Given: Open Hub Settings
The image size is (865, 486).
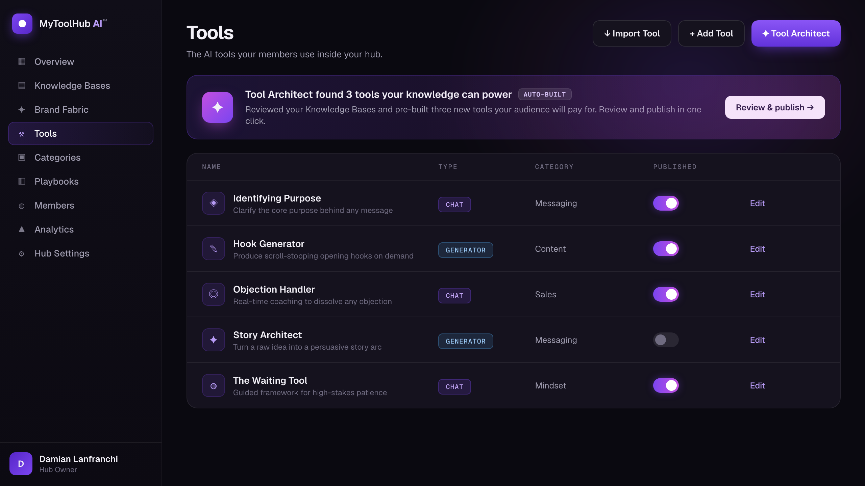Looking at the screenshot, I should click(x=81, y=253).
